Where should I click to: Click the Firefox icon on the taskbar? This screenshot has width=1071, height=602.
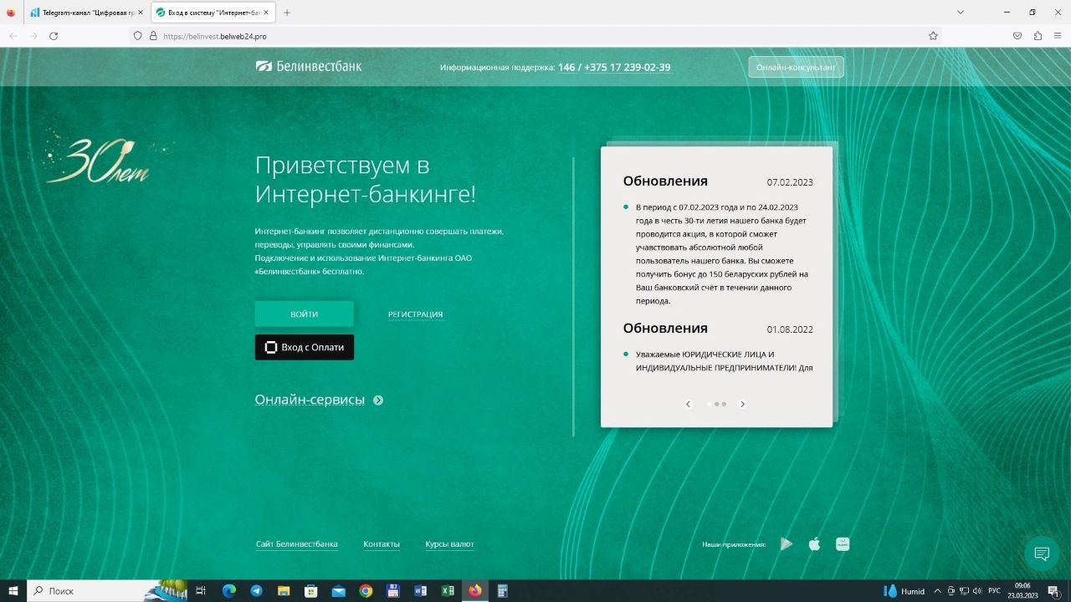coord(475,591)
